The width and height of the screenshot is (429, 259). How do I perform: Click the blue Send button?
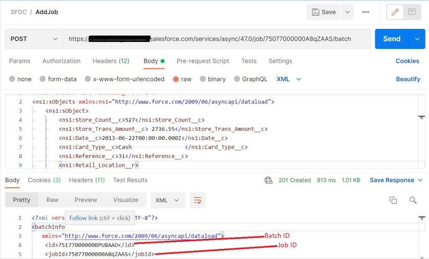tap(392, 39)
